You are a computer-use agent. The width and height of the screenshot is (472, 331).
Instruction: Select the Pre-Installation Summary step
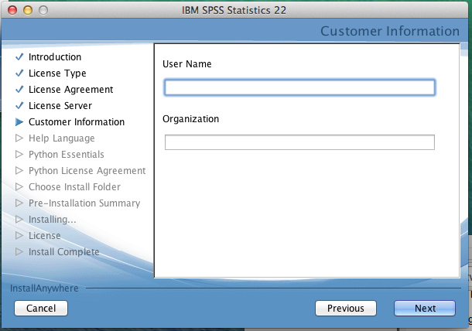pos(84,203)
